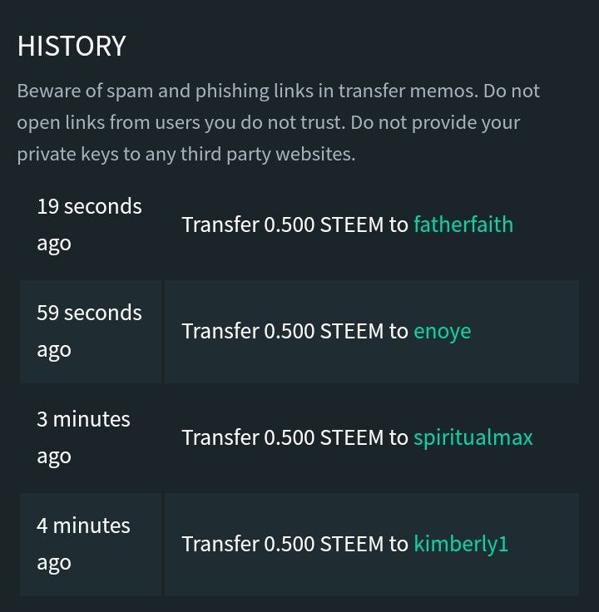Click the word Transfer in enoye row
The width and height of the screenshot is (599, 612).
tap(220, 331)
